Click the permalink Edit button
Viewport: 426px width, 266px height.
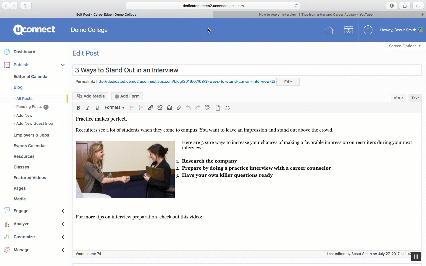(288, 82)
